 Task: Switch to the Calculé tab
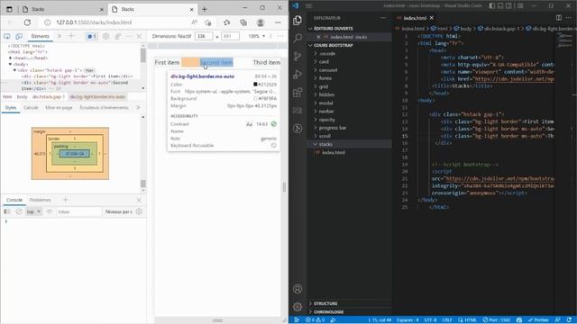[x=31, y=108]
